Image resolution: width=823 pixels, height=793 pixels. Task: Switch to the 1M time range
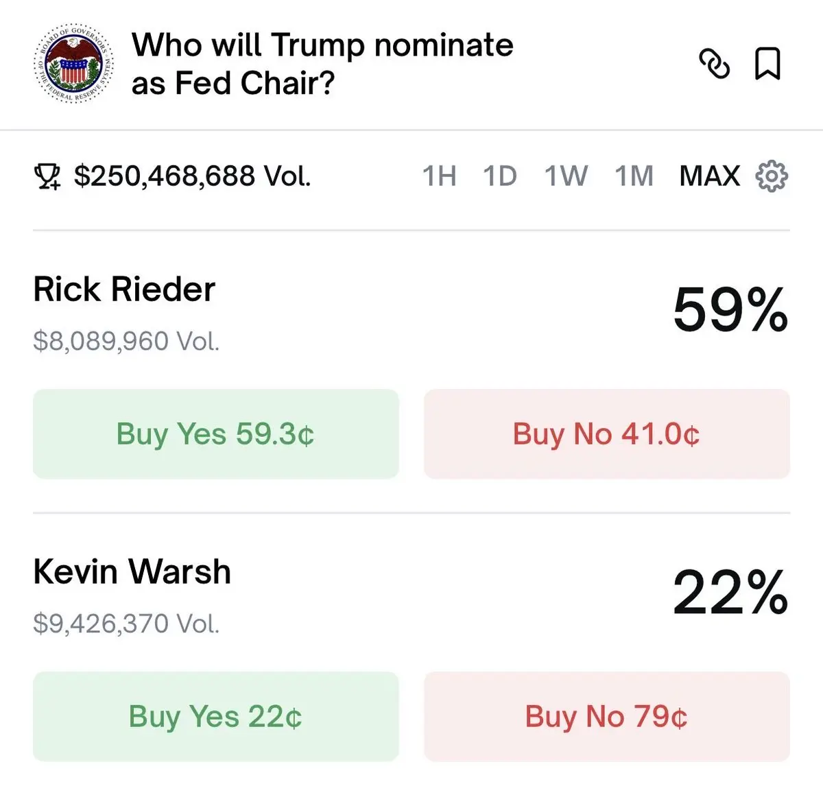pyautogui.click(x=634, y=176)
